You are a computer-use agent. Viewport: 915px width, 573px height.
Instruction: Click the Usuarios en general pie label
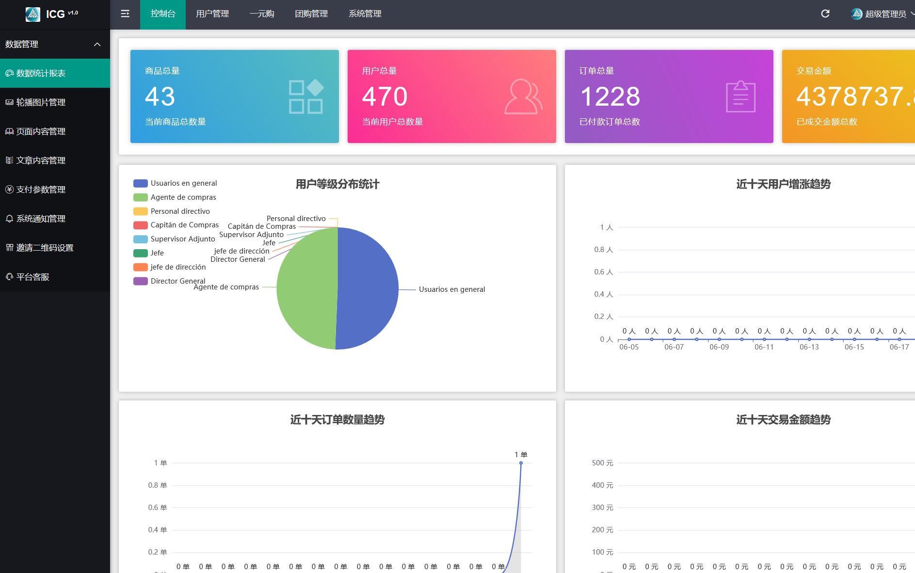452,289
